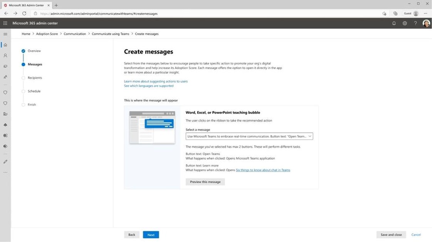Select the Recipients wizard step
The width and height of the screenshot is (432, 242).
pyautogui.click(x=35, y=78)
